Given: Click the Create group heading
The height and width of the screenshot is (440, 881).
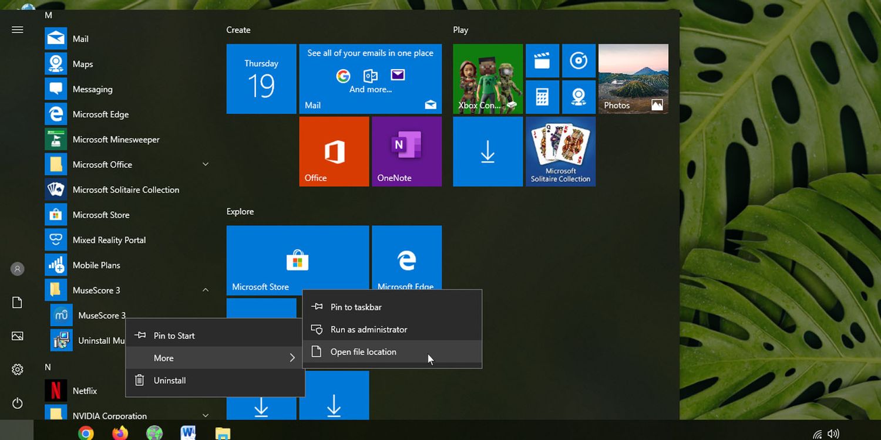Looking at the screenshot, I should point(238,30).
